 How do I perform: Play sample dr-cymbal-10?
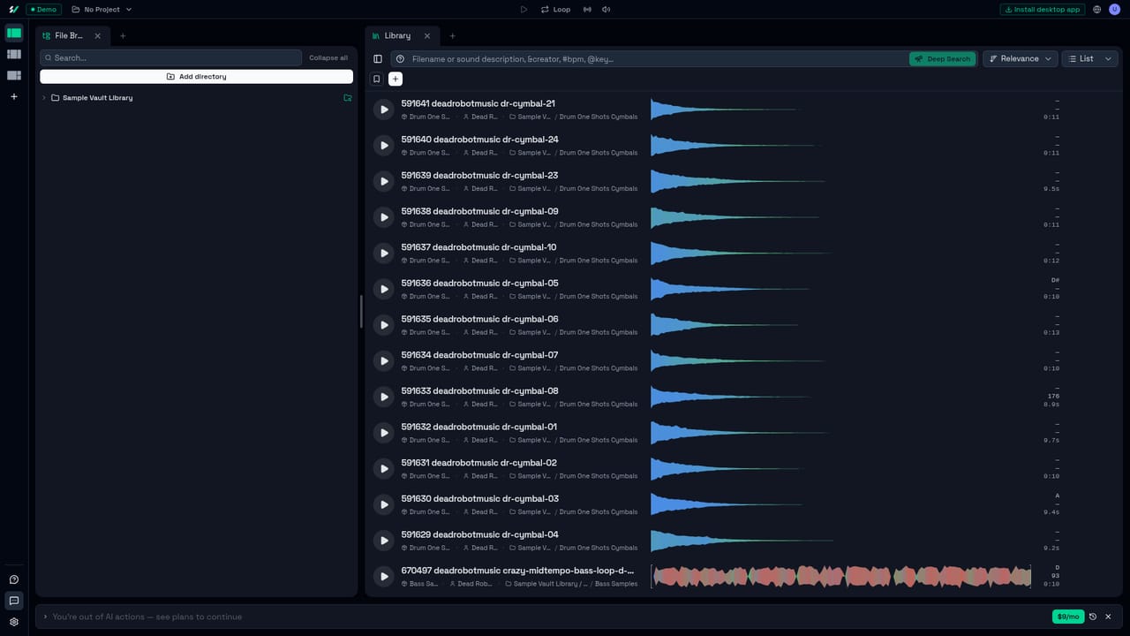[383, 254]
